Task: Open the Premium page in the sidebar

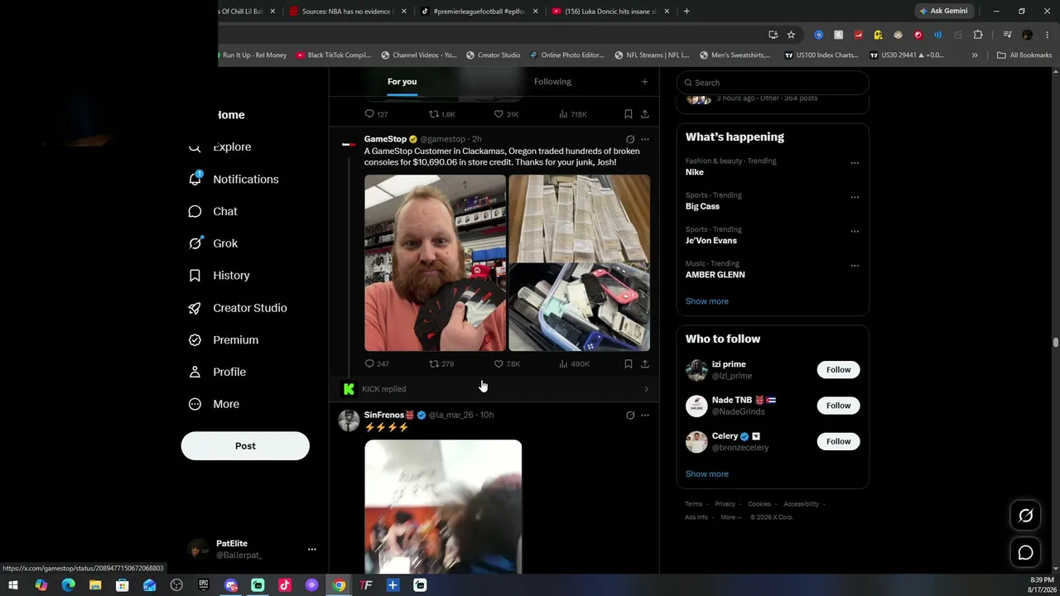Action: tap(223, 340)
